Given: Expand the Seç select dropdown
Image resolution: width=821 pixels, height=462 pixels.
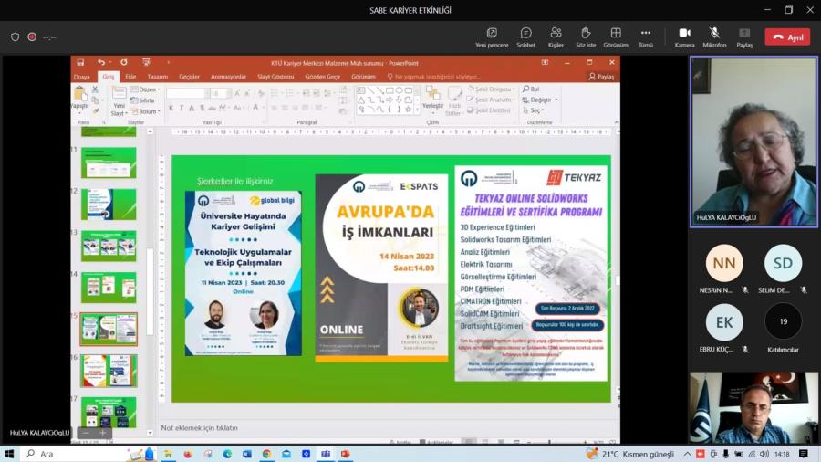Looking at the screenshot, I should (534, 110).
